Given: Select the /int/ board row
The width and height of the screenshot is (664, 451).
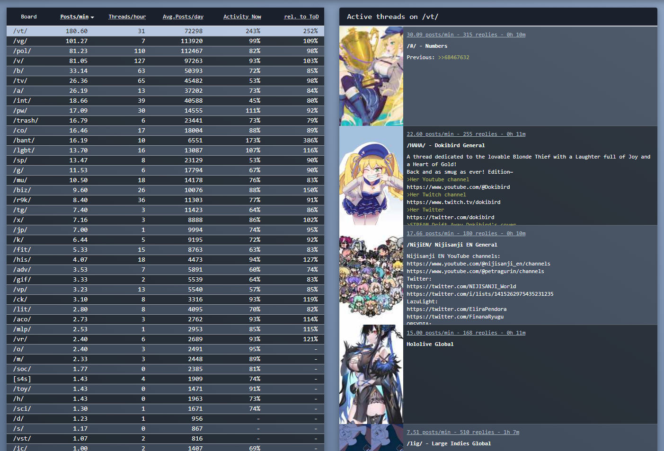Looking at the screenshot, I should pos(165,101).
